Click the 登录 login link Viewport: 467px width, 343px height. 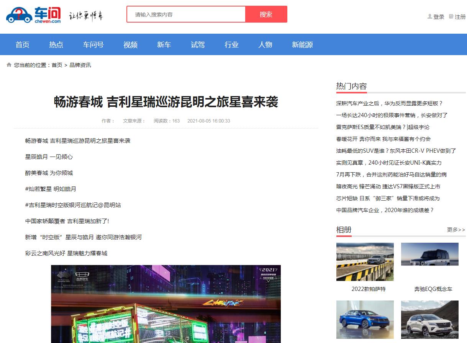point(439,17)
